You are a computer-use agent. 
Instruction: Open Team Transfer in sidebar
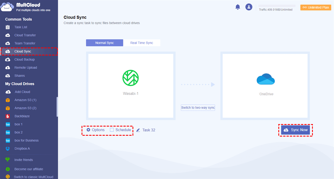click(25, 43)
